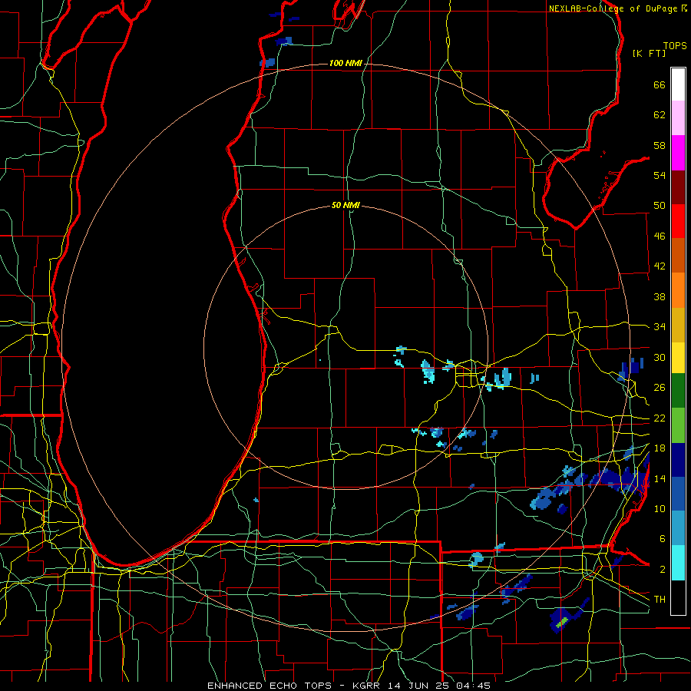Viewport: 691px width, 691px height.
Task: Click the green echo top pixel cluster
Action: point(561,622)
